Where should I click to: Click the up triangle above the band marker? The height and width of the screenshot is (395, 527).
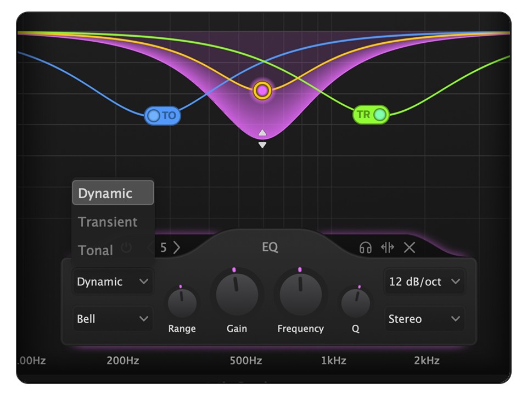tap(262, 132)
